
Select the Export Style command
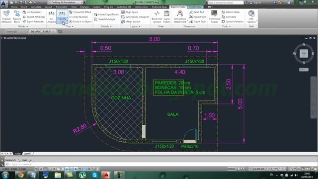click(x=198, y=21)
